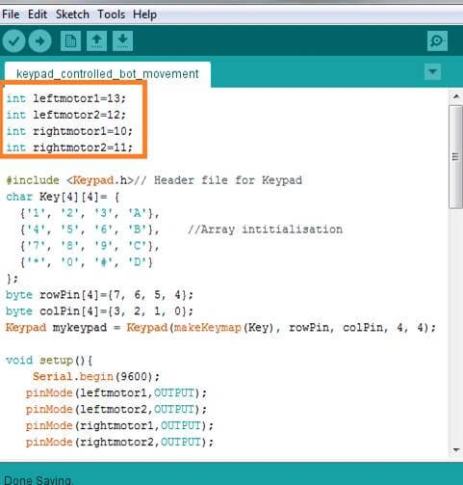Click the Verify checkmark button

(x=13, y=41)
